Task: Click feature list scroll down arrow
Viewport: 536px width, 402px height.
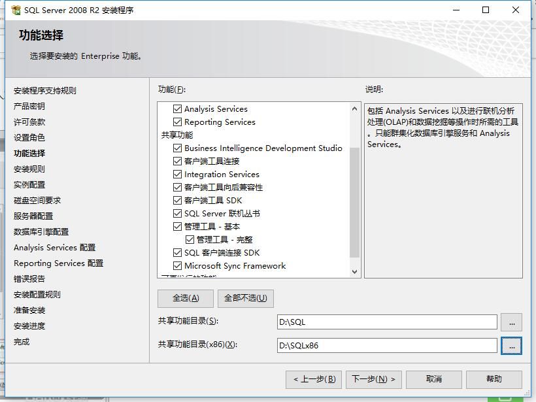Action: [x=354, y=271]
